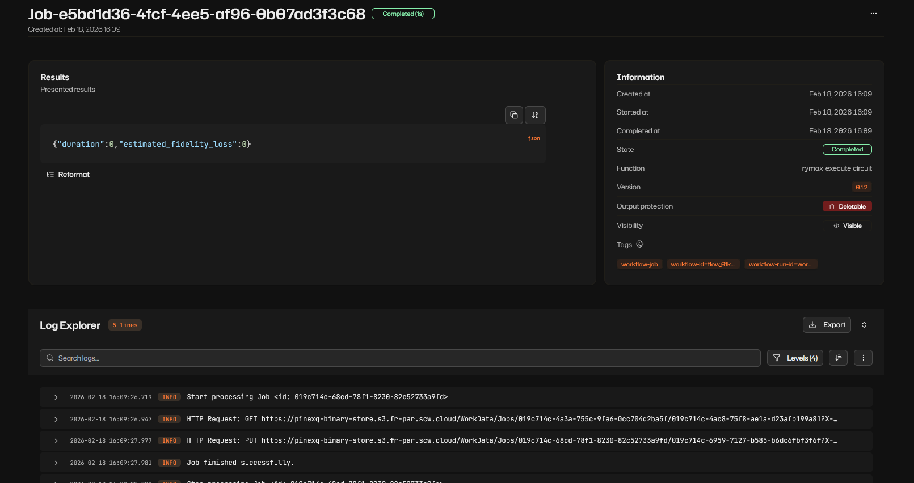
Task: Click the timestamp 2026-02-18 16:09:26.947
Action: tap(111, 420)
